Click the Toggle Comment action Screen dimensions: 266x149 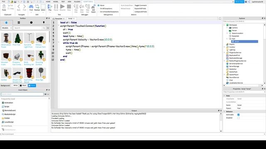tap(140, 5)
